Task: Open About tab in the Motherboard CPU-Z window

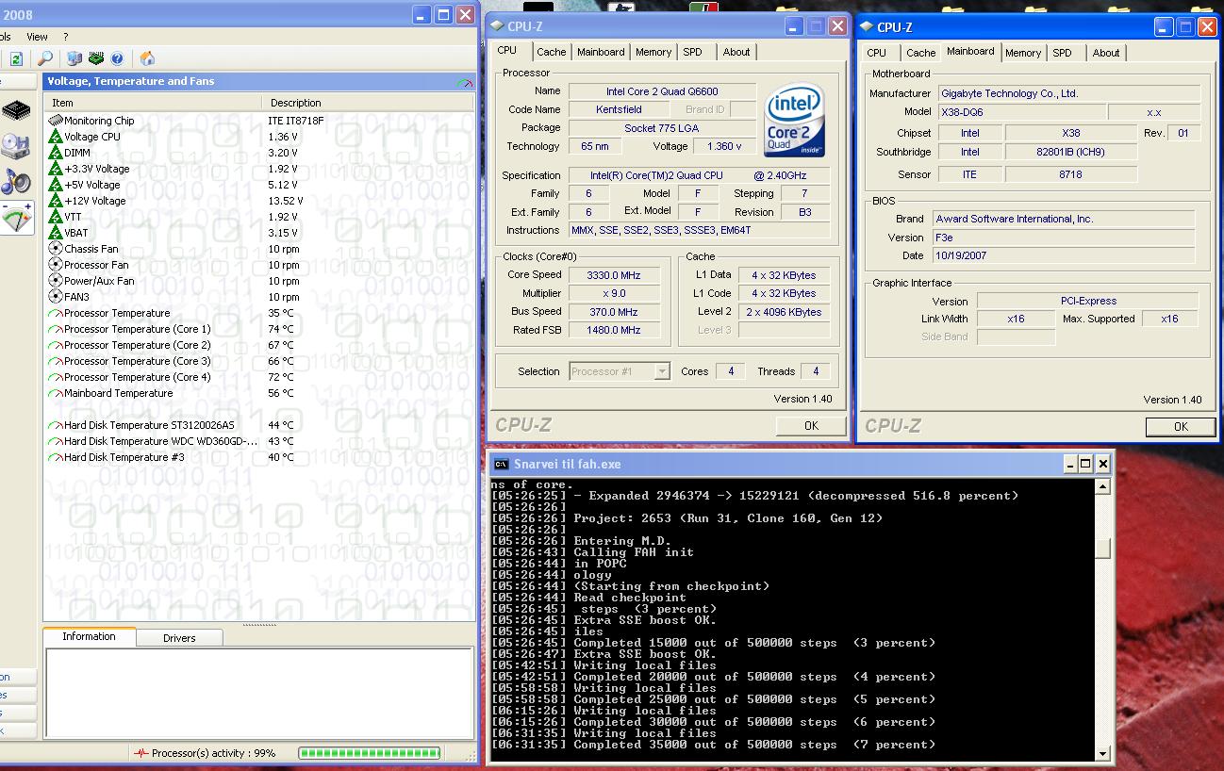Action: 1106,54
